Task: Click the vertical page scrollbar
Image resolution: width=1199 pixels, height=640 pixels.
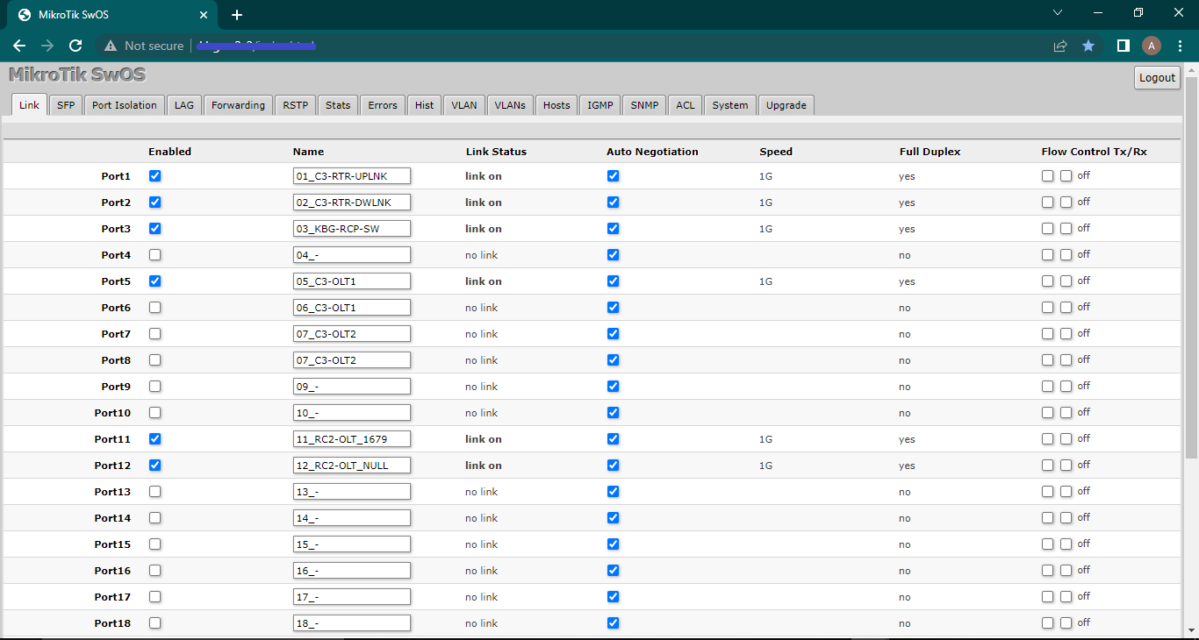Action: click(x=1191, y=263)
